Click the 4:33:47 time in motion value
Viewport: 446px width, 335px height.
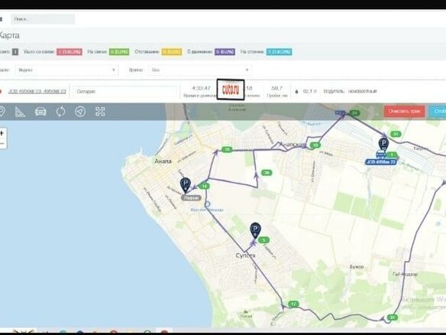[x=201, y=88]
